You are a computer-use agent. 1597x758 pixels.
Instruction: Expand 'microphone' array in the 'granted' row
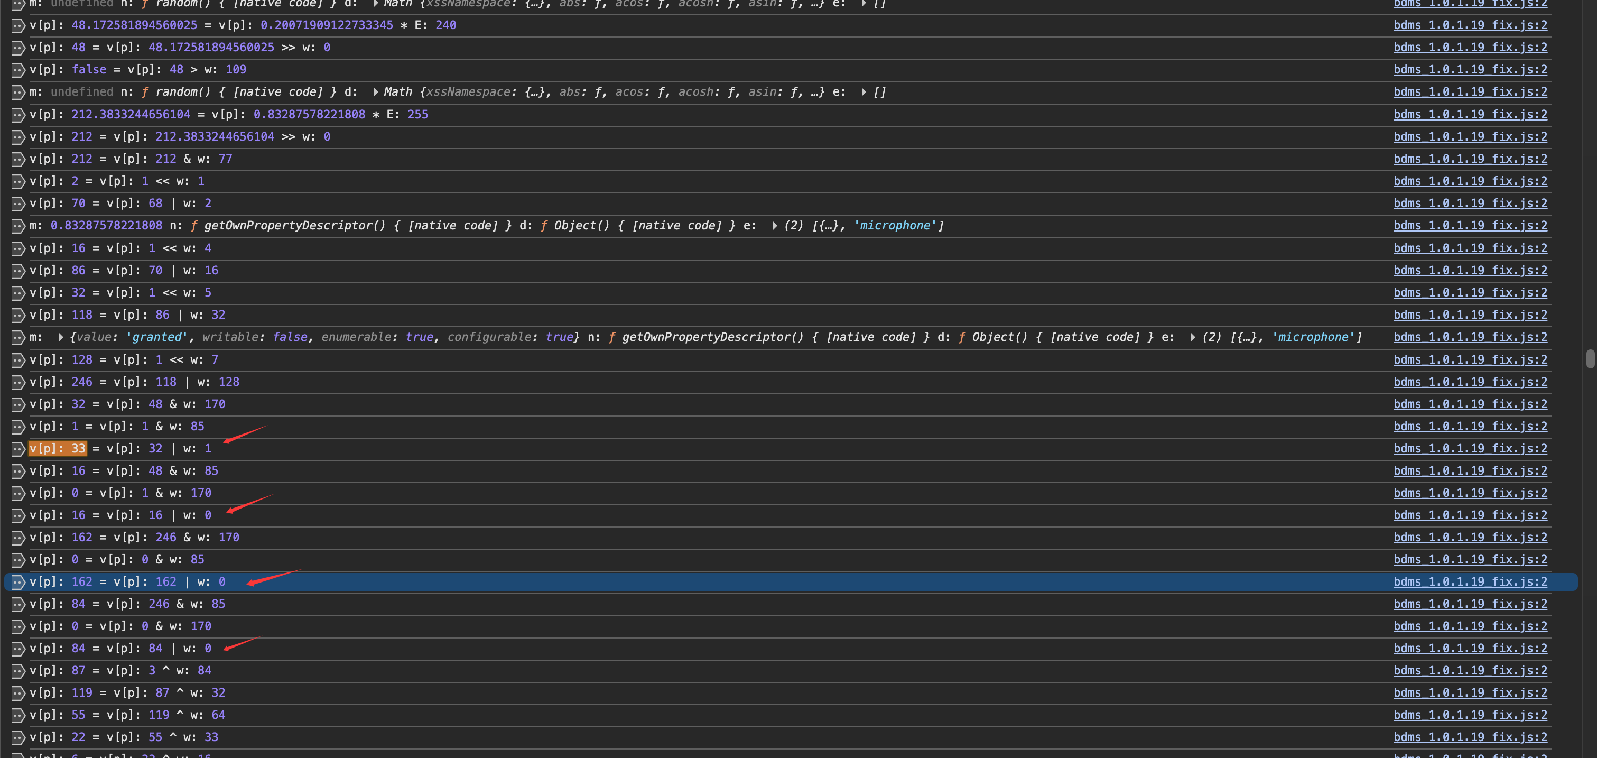[1193, 337]
